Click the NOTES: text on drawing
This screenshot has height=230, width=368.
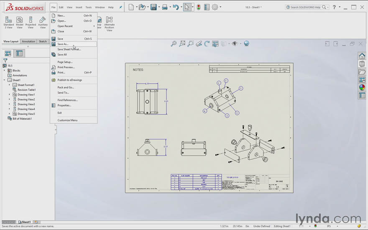point(138,70)
